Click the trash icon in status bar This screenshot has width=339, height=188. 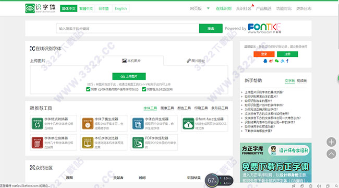[x=311, y=186]
